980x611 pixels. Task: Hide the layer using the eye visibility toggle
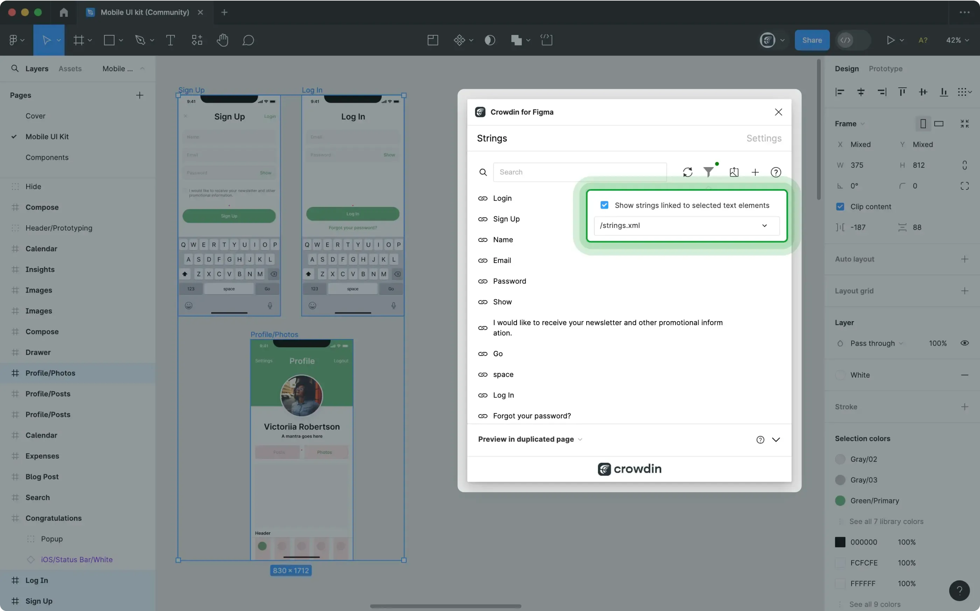point(964,343)
